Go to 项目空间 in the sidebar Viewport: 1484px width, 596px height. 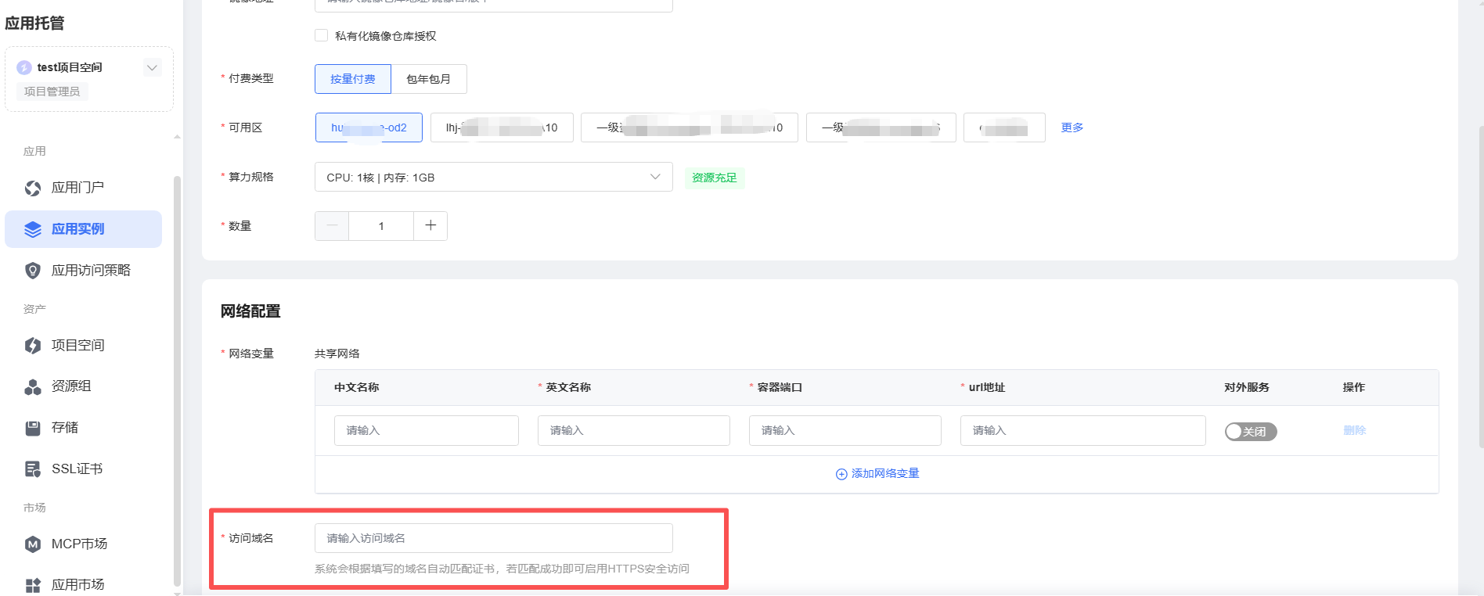84,346
